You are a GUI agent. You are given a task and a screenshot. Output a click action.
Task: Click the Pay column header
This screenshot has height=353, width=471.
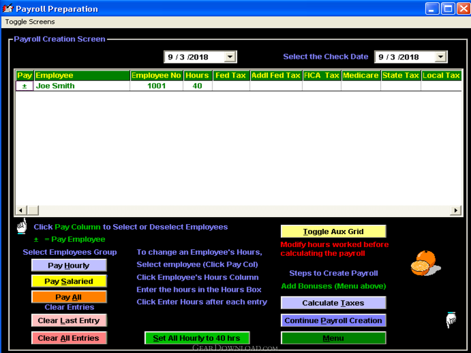[x=25, y=75]
